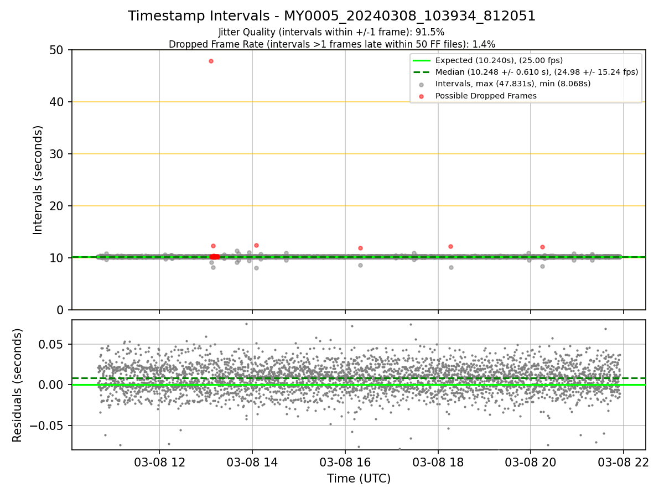Click the x-axis tick label "03-08 12"
664x498 pixels.
(159, 461)
